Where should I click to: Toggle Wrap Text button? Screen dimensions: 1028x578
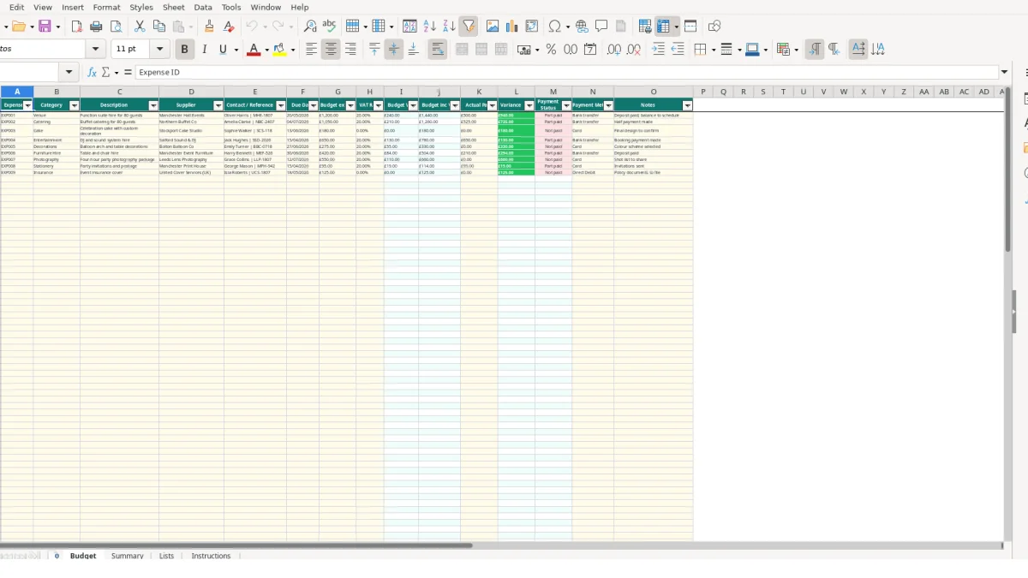437,50
